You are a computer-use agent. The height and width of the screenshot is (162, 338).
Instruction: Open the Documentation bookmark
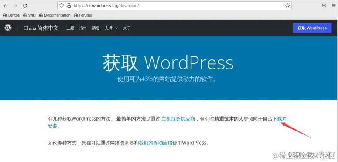tap(55, 15)
